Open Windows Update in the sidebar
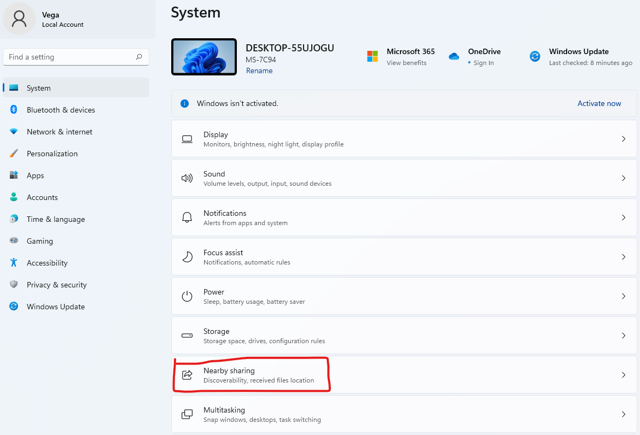Screen dimensions: 640x435 pos(76,307)
